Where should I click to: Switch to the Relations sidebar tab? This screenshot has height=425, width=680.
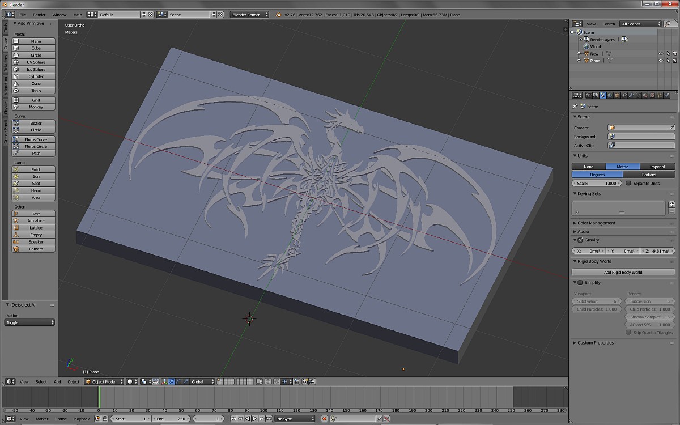(5, 63)
